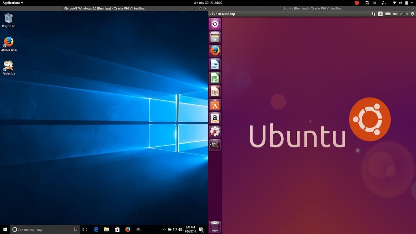Open the Ubuntu Files manager icon
Image resolution: width=416 pixels, height=234 pixels.
[x=215, y=37]
